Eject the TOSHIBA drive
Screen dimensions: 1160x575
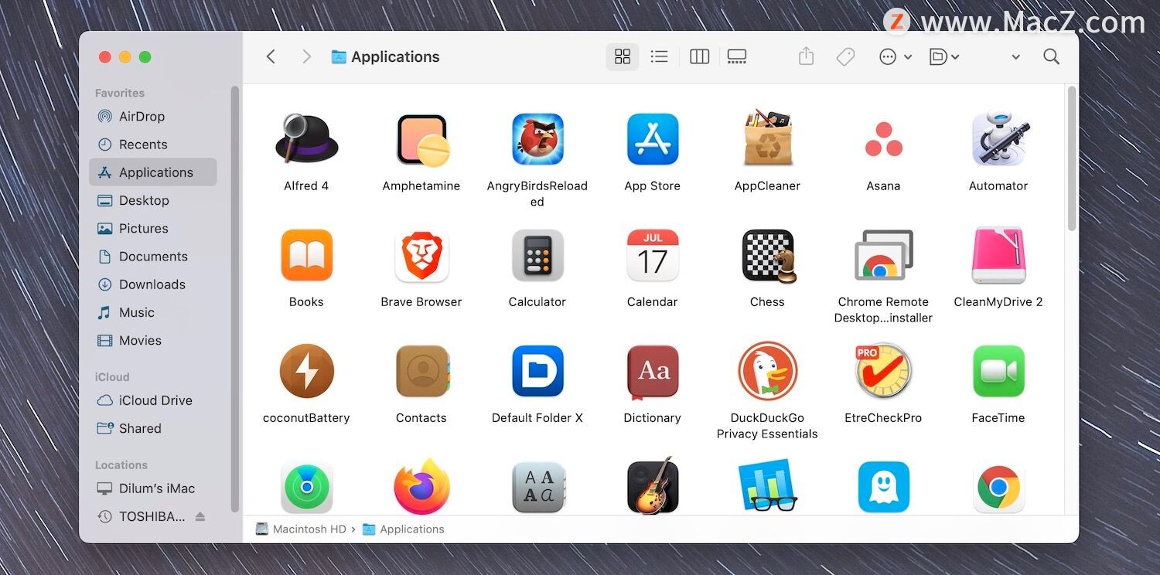click(x=200, y=516)
